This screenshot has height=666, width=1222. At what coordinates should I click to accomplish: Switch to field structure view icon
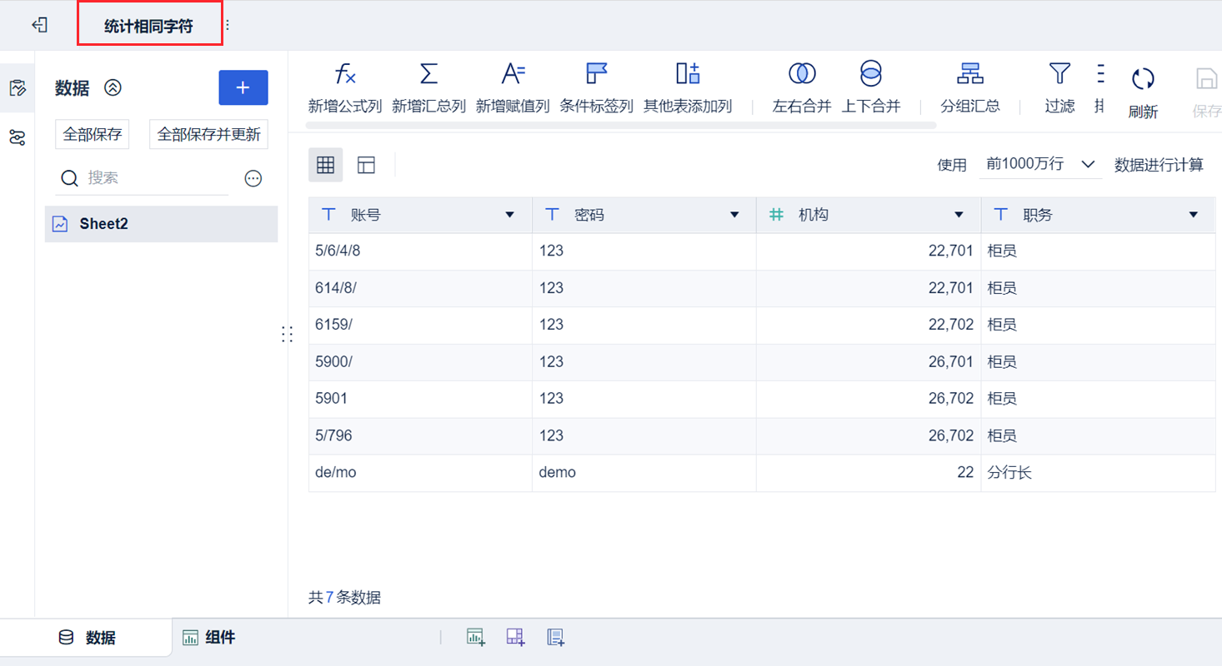coord(366,165)
